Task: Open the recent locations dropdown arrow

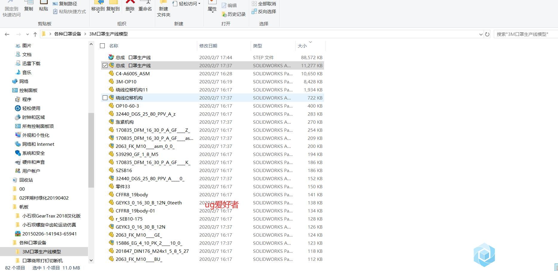Action: pos(27,34)
